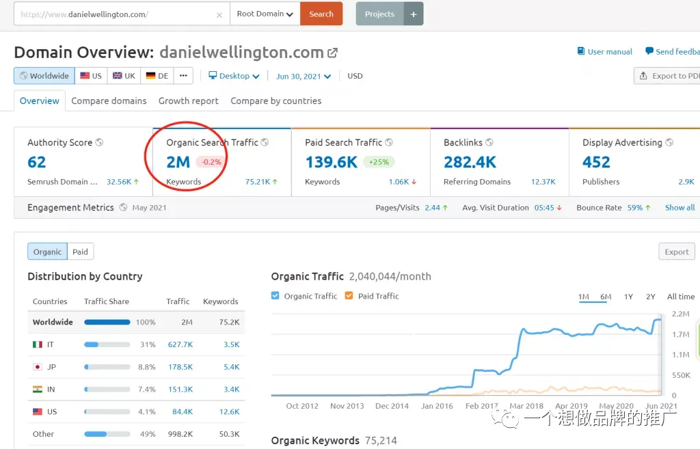700x449 pixels.
Task: Open the Growth report tab
Action: tap(189, 101)
